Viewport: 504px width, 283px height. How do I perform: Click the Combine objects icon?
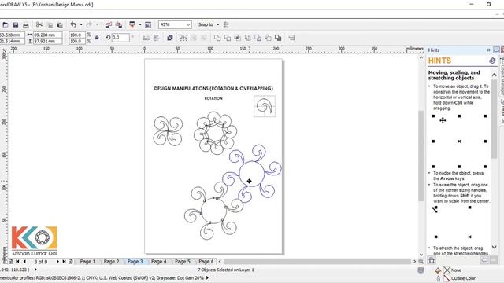tap(170, 38)
